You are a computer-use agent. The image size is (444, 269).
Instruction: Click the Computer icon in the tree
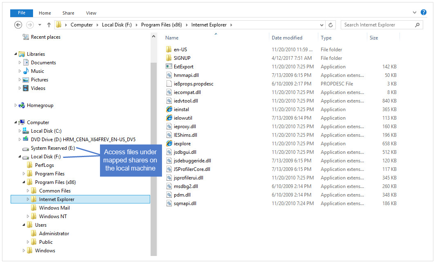coord(22,122)
